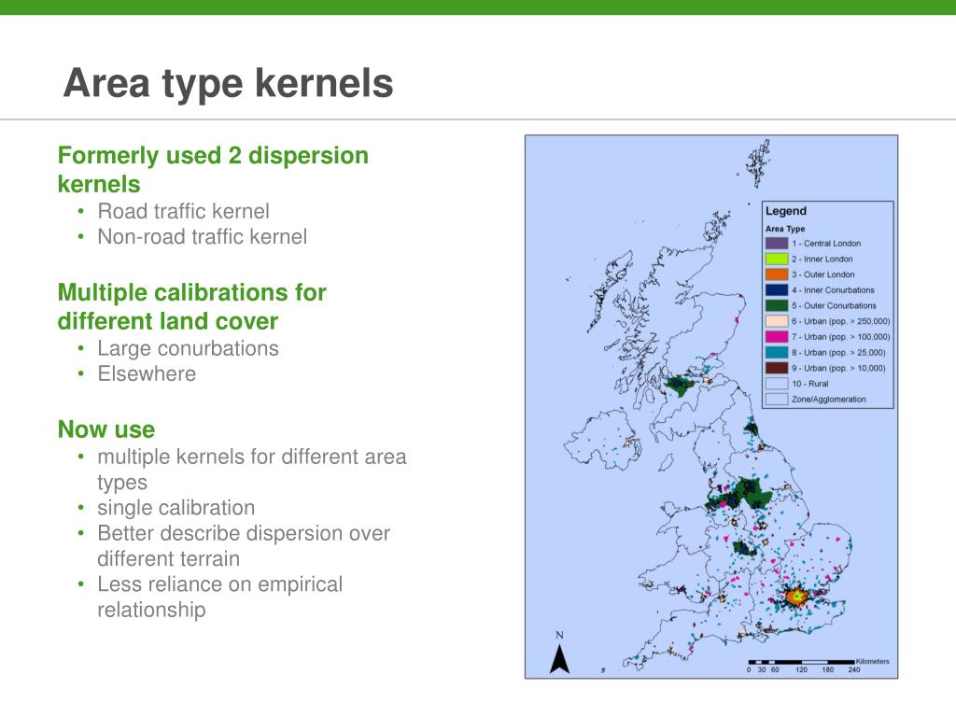The image size is (956, 717).
Task: Click the Outer London orange swatch
Action: point(777,274)
